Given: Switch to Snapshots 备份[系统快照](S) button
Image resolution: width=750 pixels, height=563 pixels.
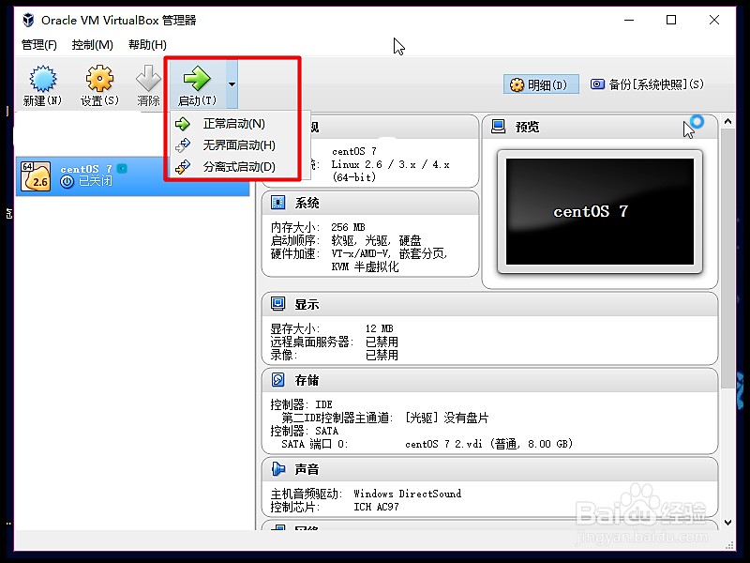Looking at the screenshot, I should (x=647, y=84).
